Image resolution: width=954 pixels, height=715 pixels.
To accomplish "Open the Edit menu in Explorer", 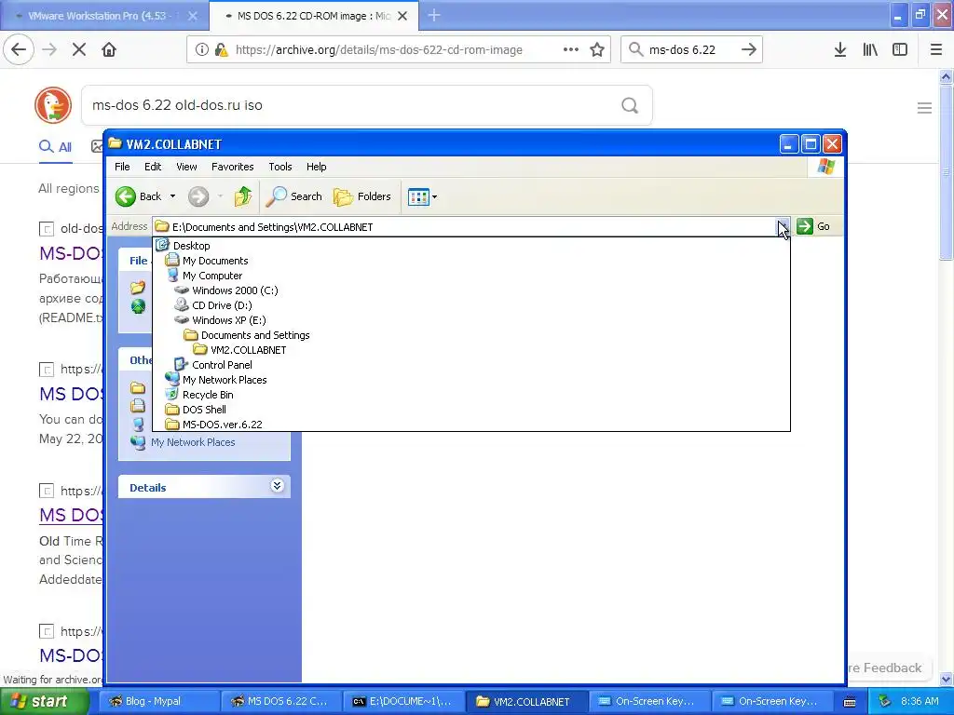I will coord(153,167).
